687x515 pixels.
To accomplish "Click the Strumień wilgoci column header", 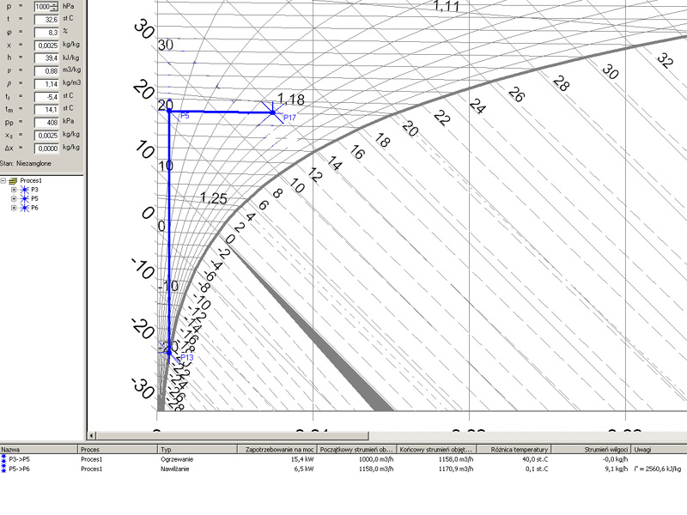I will coord(591,449).
